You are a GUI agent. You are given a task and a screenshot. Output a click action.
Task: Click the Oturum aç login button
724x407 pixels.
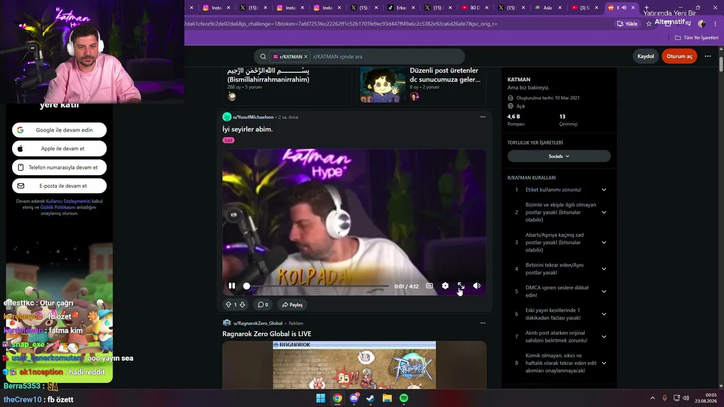click(x=679, y=57)
